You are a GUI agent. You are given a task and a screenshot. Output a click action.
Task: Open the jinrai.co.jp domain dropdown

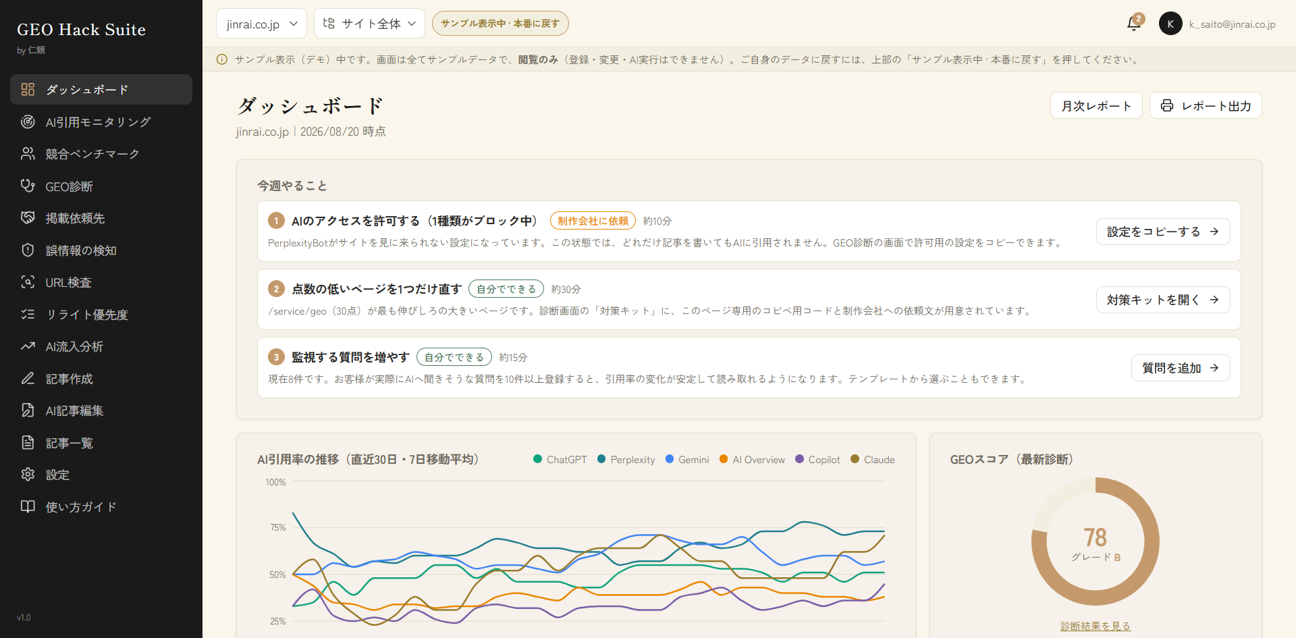[261, 24]
